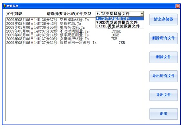Select file 空载摆动试验.Ts in list
The height and width of the screenshot is (129, 184).
click(x=75, y=20)
